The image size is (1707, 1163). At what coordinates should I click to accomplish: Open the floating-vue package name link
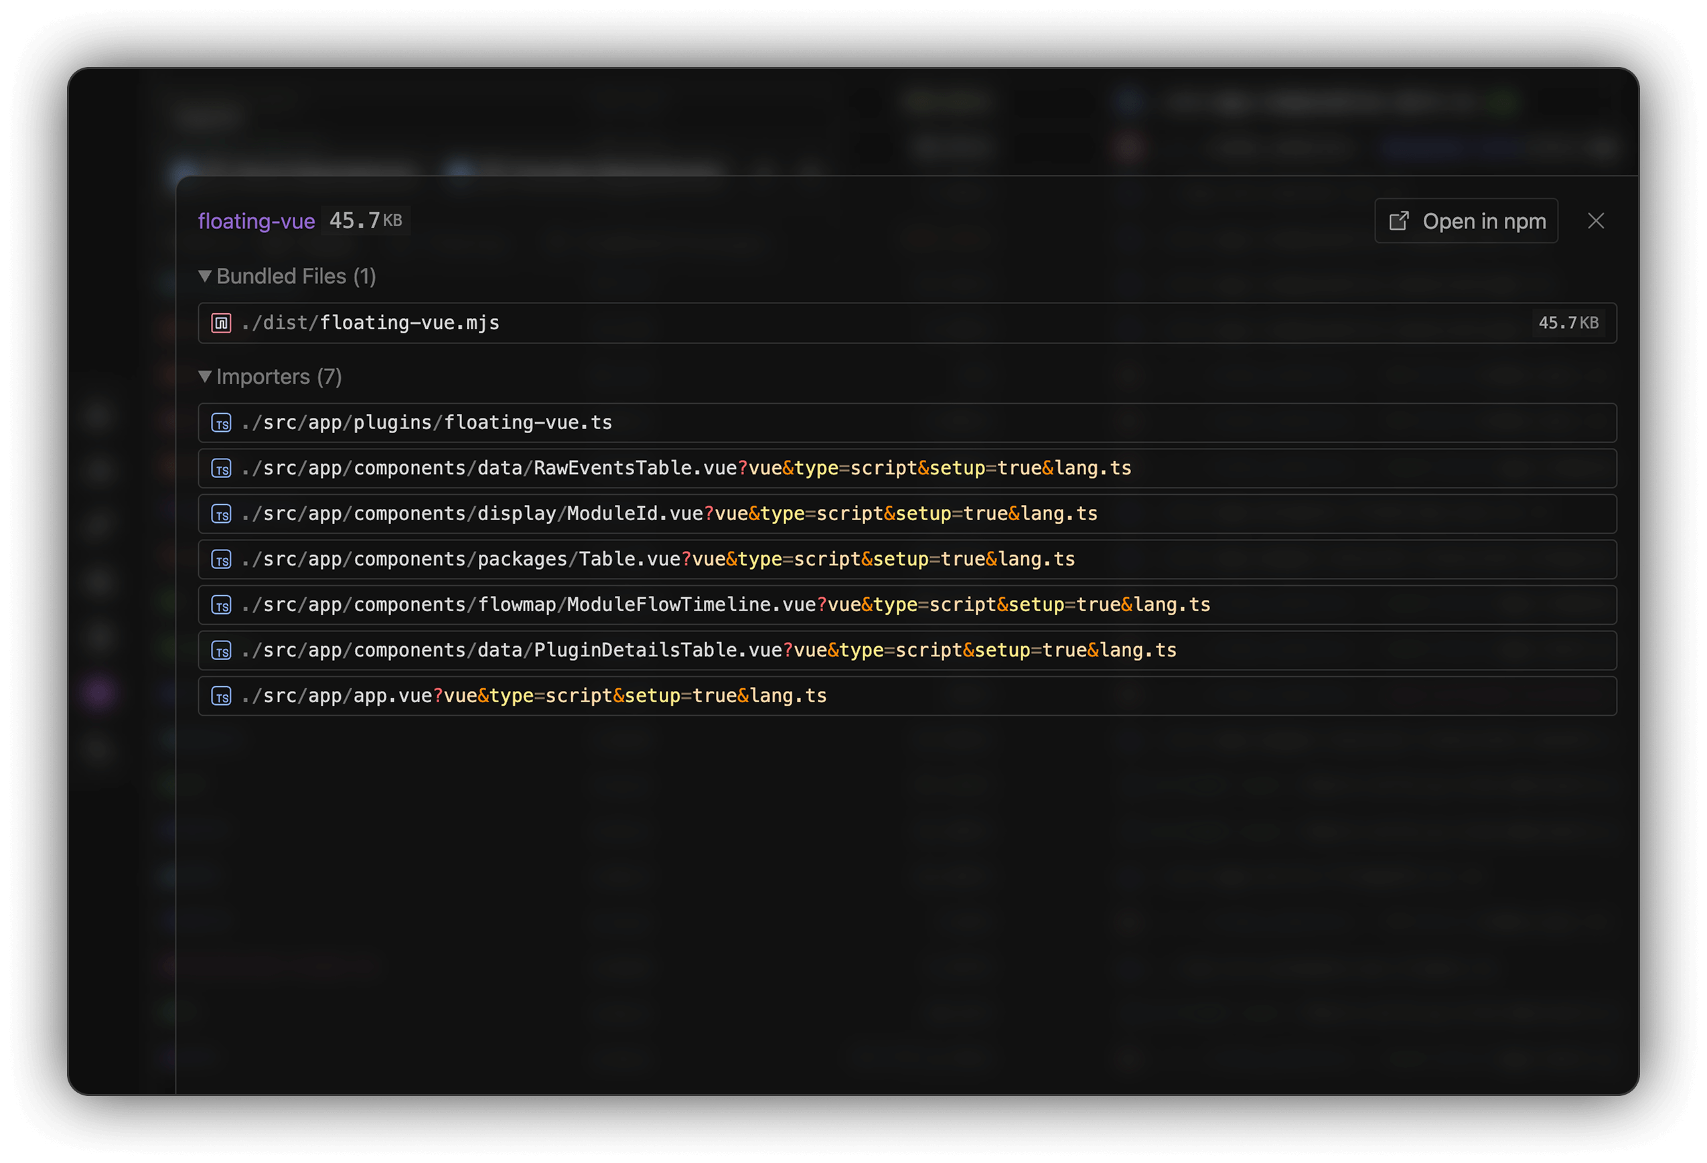[x=256, y=221]
